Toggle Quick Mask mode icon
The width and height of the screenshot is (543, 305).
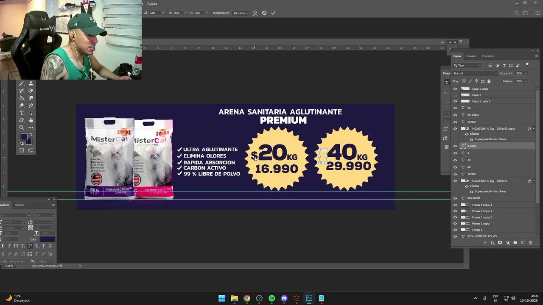pos(22,150)
